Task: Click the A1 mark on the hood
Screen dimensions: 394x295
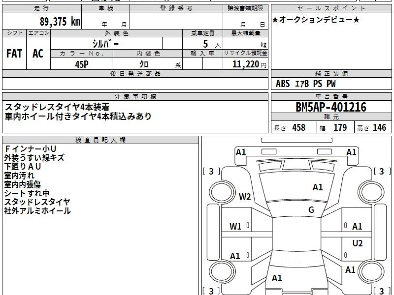Action: tap(317, 187)
